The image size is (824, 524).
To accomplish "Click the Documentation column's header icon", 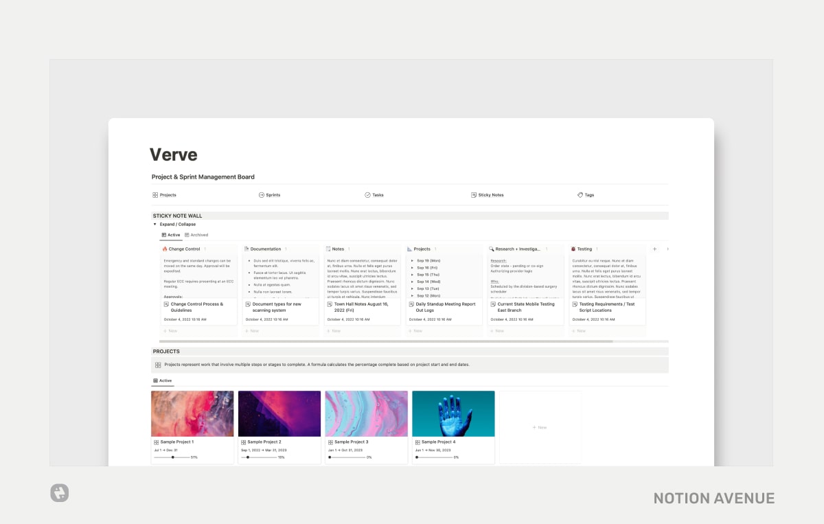I will [x=247, y=248].
